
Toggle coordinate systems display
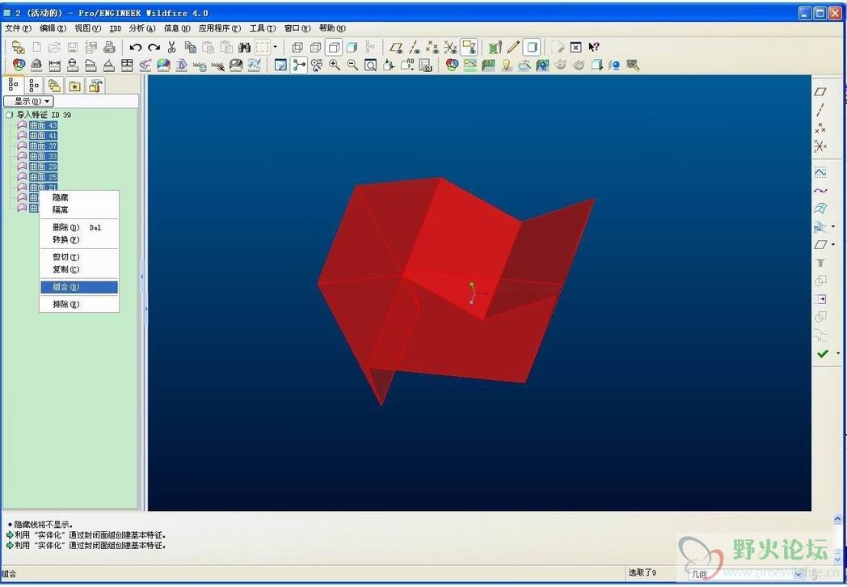pos(450,48)
